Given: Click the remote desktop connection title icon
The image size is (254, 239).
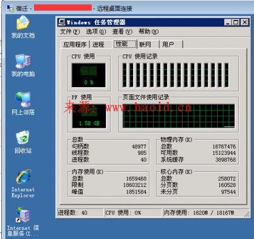Looking at the screenshot, I should click(x=10, y=8).
